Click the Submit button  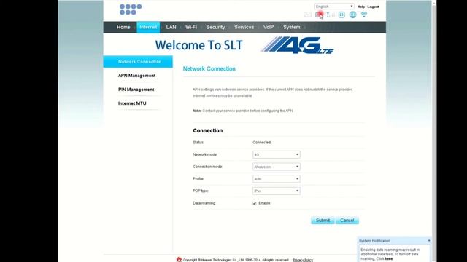323,221
